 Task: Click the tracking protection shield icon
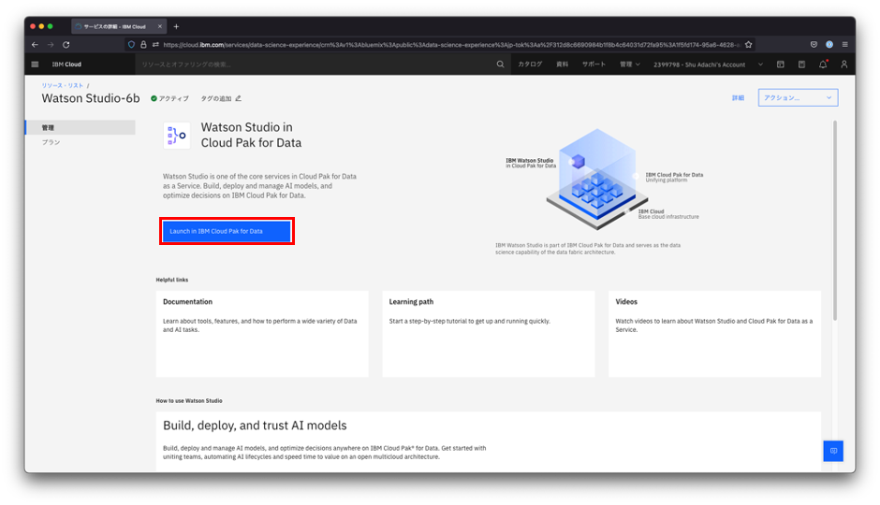(131, 44)
